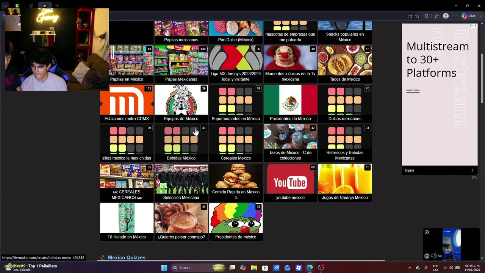Open the browser favorites list icon

(x=436, y=16)
